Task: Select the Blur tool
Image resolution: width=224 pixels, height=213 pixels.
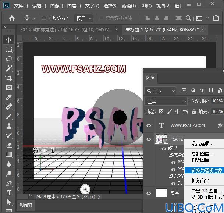Action: [9, 164]
